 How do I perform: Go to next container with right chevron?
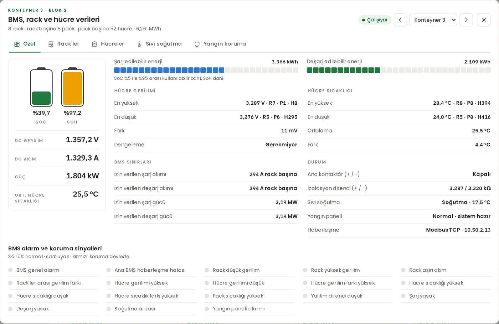tap(466, 20)
